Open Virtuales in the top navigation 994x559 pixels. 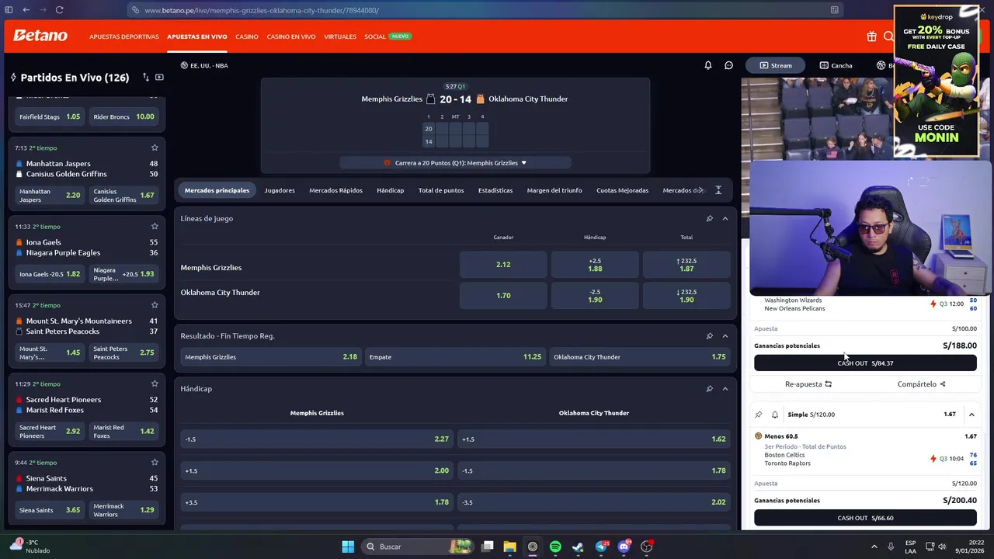pyautogui.click(x=340, y=36)
